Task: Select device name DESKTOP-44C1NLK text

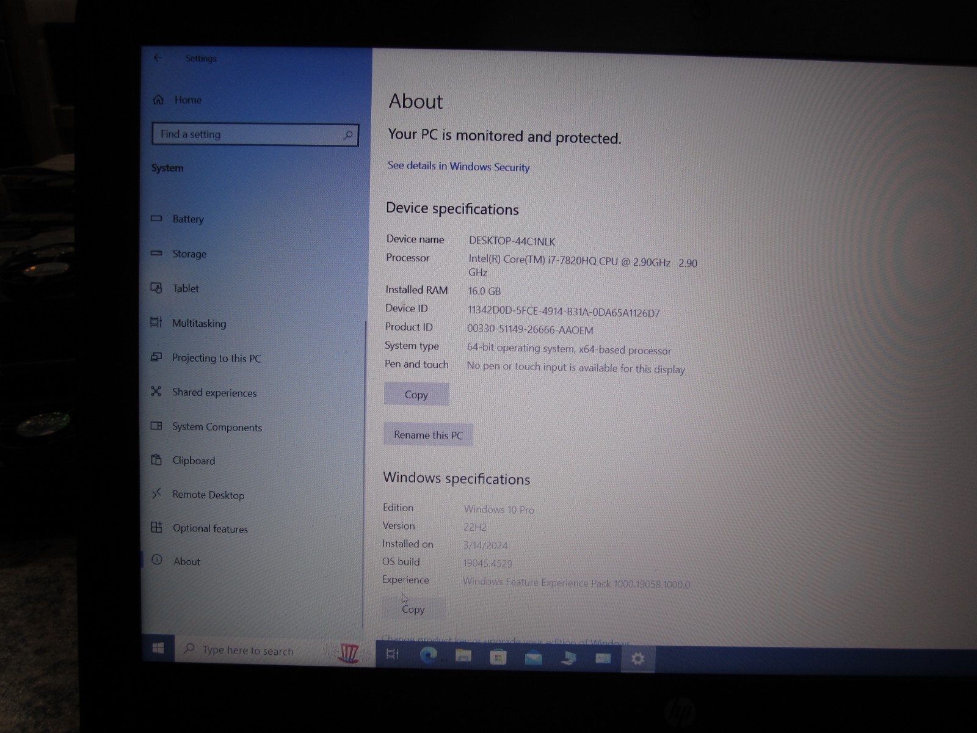Action: pos(512,241)
